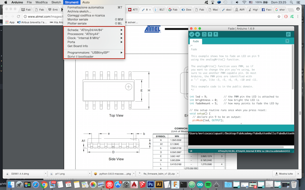This screenshot has width=305, height=190.
Task: Click the Spotlight search icon in menu bar
Action: point(291,2)
